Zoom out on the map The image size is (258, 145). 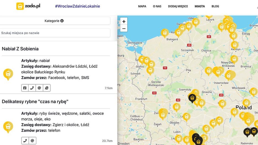point(124,28)
